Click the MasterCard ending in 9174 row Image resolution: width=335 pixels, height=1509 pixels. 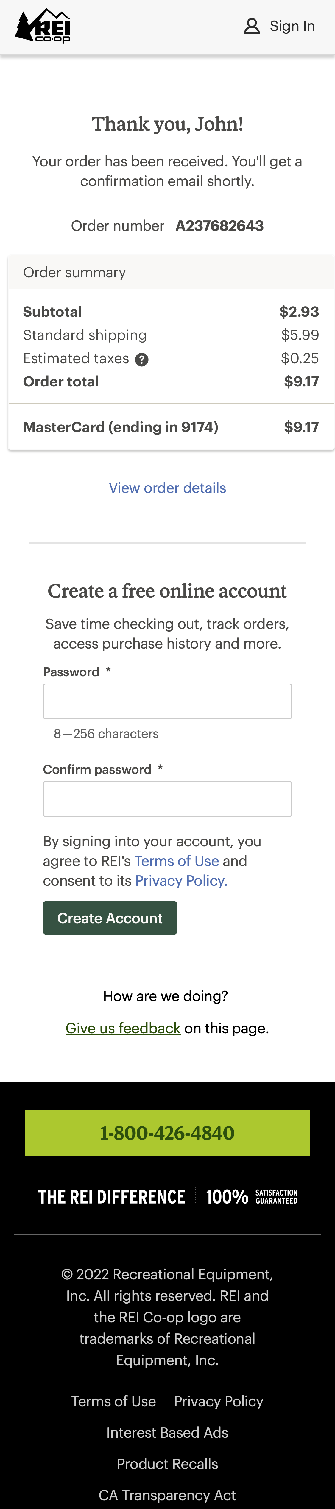pos(167,427)
